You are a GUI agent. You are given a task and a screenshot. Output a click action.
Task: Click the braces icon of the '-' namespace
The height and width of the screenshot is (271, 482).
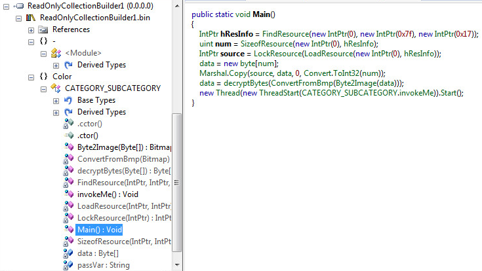pos(44,41)
